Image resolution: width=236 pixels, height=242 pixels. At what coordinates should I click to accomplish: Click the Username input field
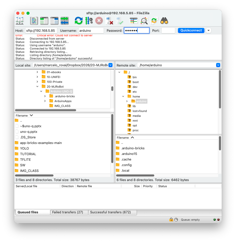[x=91, y=30]
